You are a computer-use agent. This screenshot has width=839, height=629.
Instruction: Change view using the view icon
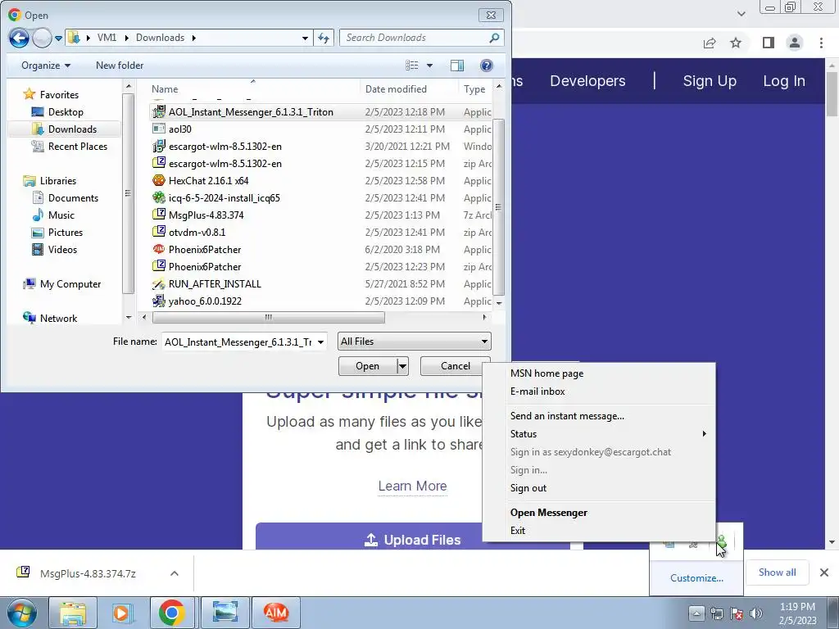click(412, 66)
